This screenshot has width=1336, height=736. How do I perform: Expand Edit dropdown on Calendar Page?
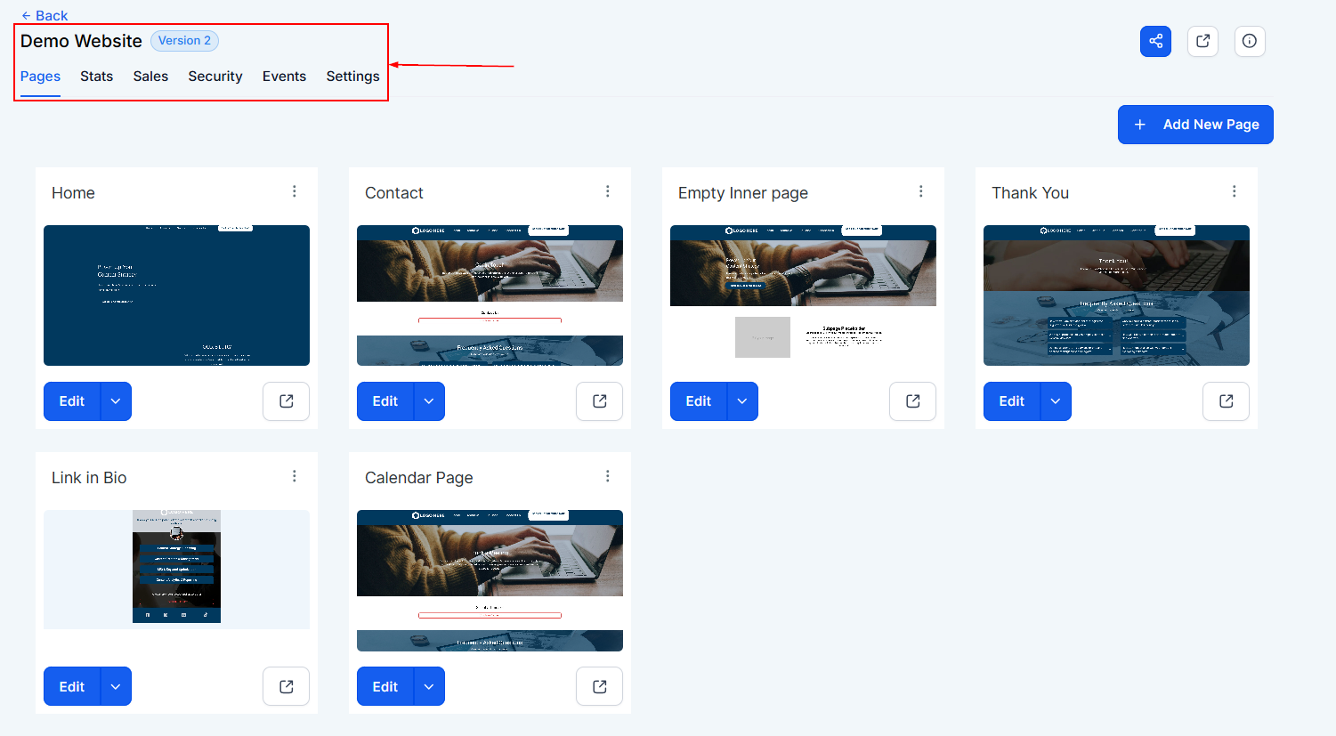click(x=429, y=686)
